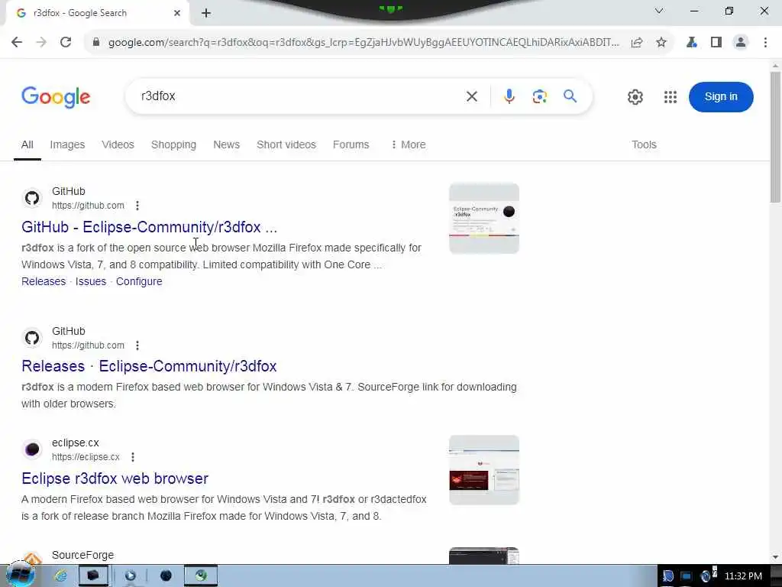Viewport: 782px width, 587px height.
Task: Submit search with the magnifier icon
Action: [x=570, y=96]
